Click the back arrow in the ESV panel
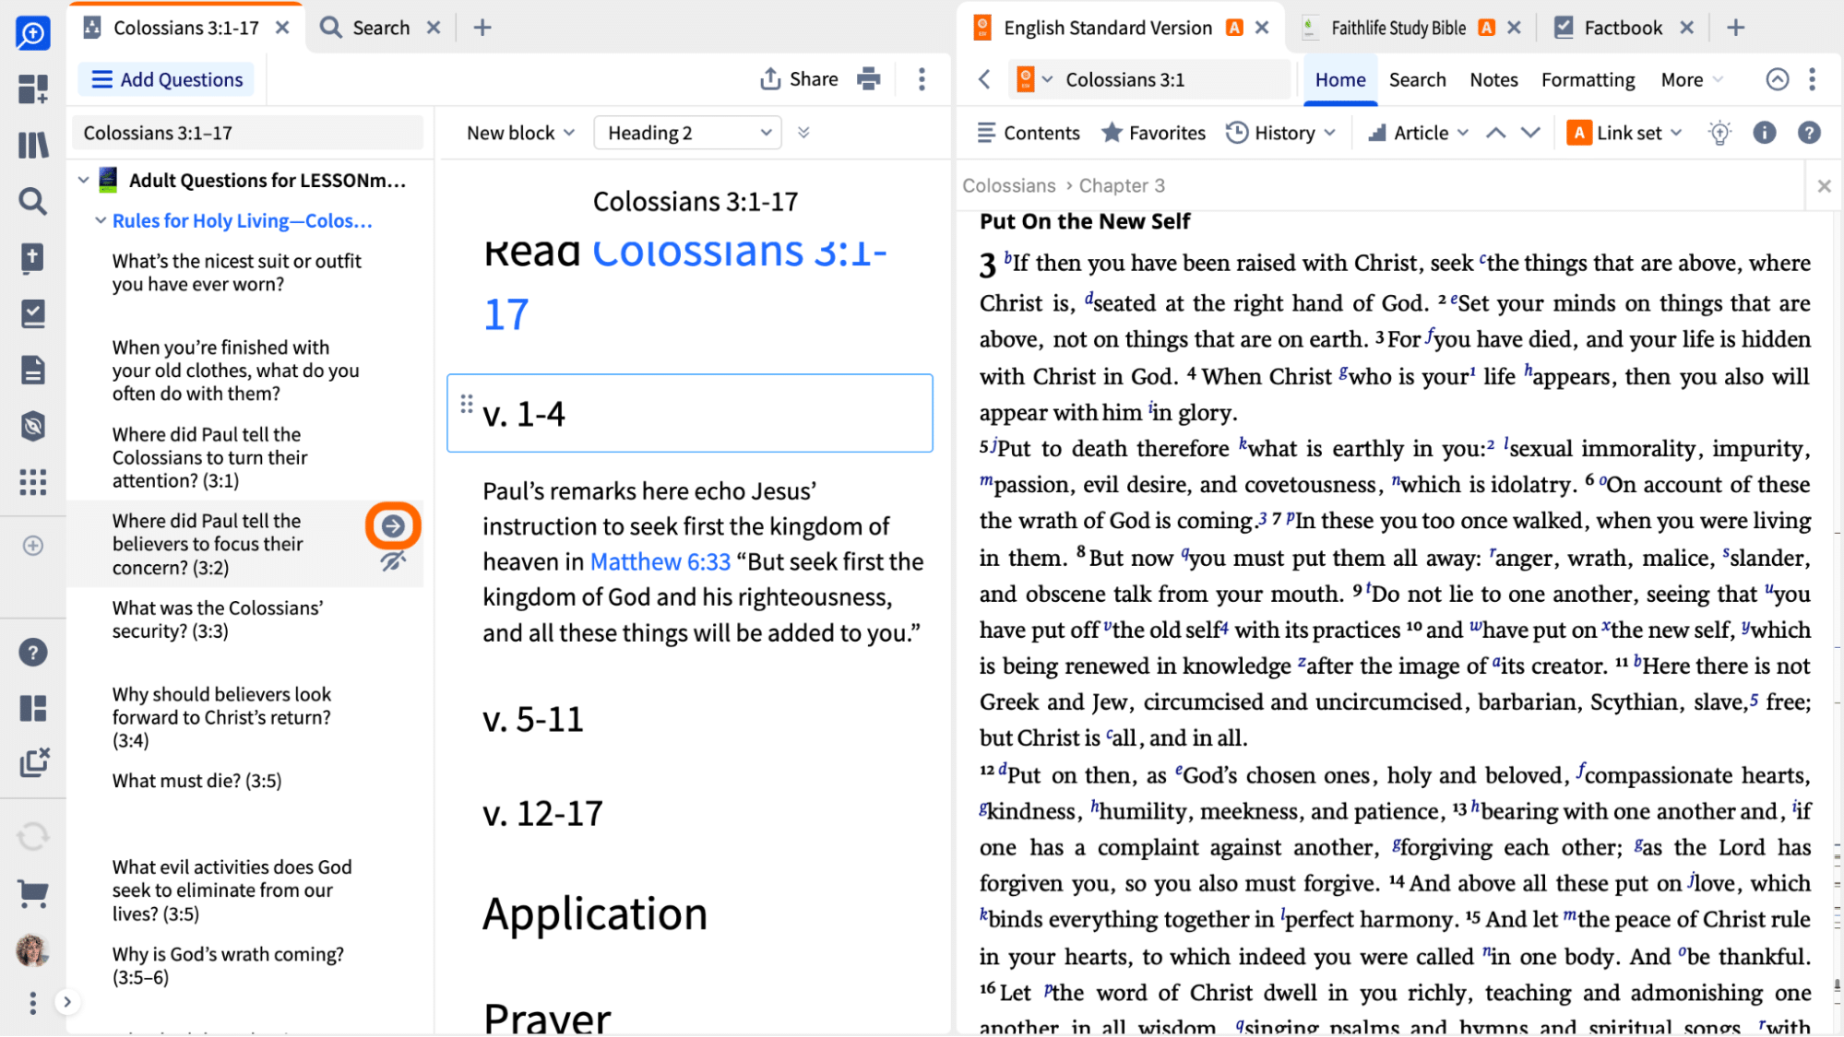 click(x=985, y=79)
